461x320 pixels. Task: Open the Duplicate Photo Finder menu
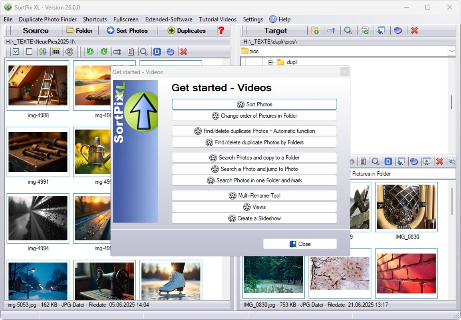click(48, 19)
